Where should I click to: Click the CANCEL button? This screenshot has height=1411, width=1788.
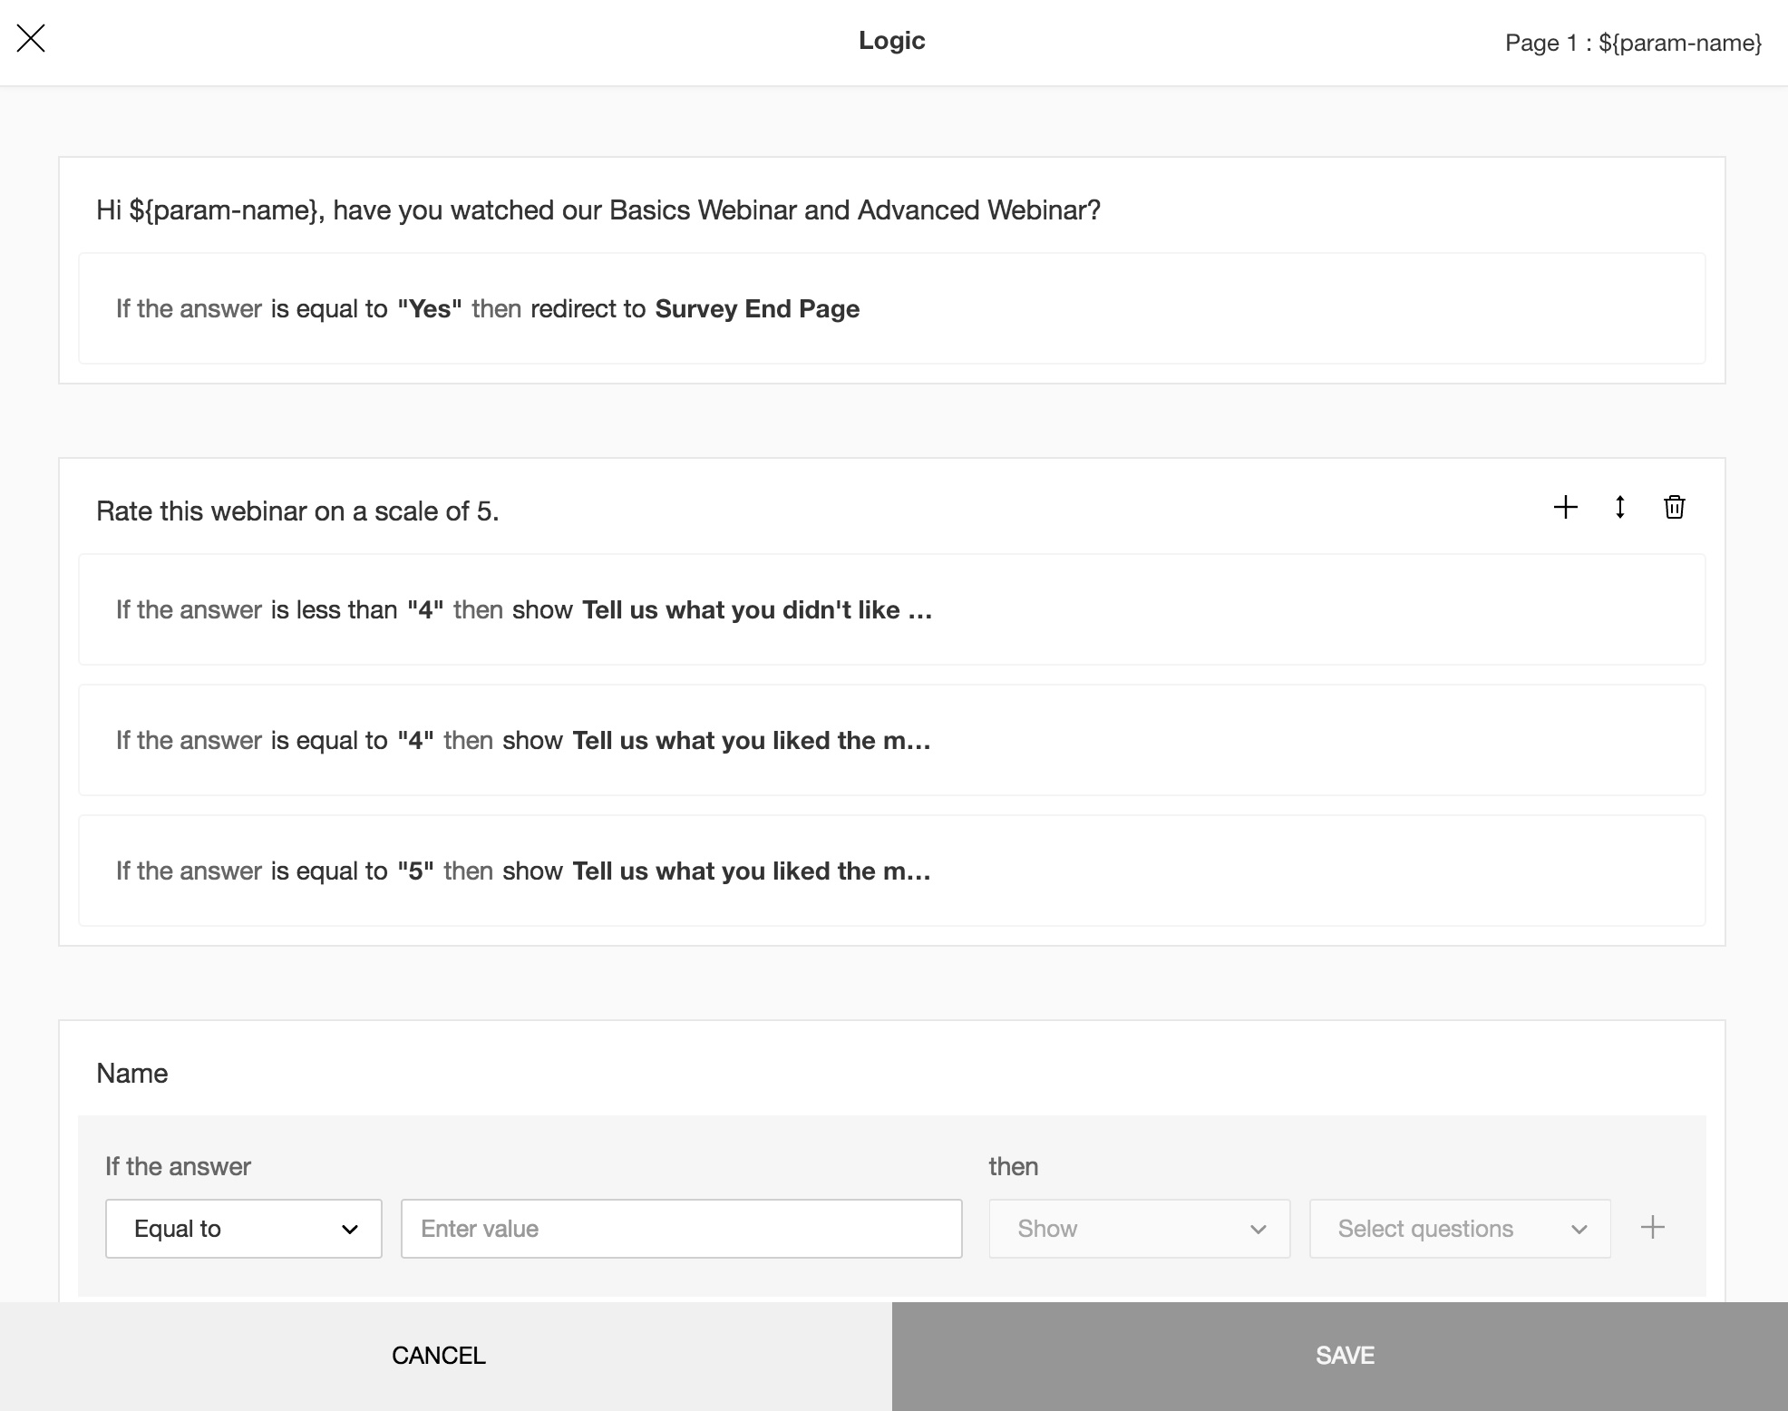coord(439,1356)
